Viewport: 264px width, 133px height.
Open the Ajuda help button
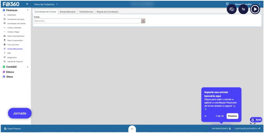(x=256, y=120)
